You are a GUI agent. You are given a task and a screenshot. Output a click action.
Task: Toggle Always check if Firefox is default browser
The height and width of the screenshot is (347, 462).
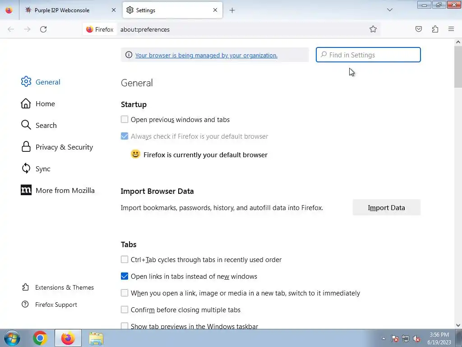(x=125, y=136)
